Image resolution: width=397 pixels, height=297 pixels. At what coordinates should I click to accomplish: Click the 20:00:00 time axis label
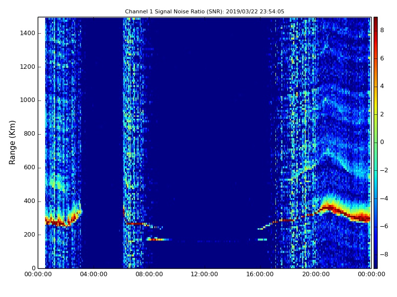[x=316, y=274]
